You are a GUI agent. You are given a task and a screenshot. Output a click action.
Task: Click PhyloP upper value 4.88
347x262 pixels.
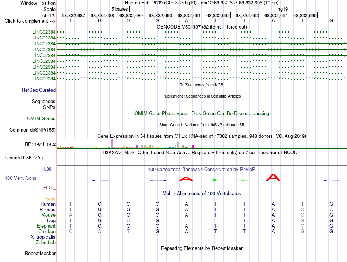point(47,169)
